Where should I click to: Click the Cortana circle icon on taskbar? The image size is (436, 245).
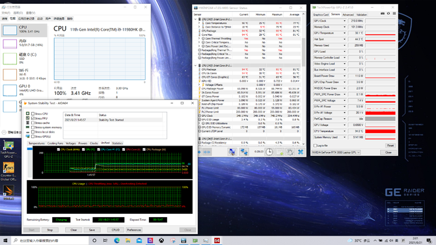[94, 240]
